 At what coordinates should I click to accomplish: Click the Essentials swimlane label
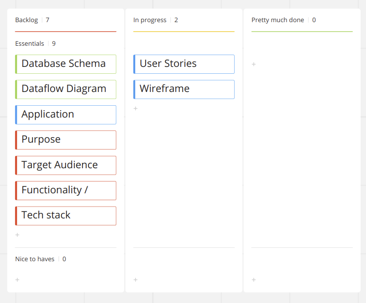click(30, 44)
